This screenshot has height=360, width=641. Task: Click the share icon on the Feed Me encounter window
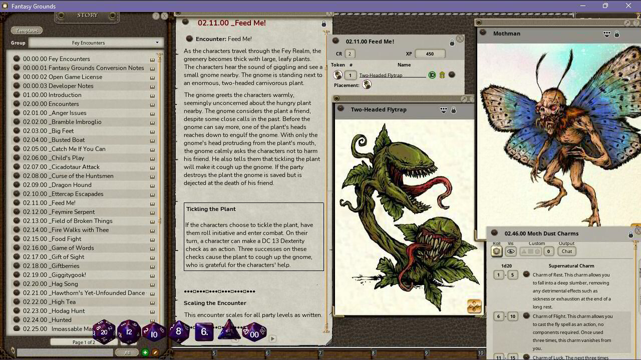coord(451,42)
